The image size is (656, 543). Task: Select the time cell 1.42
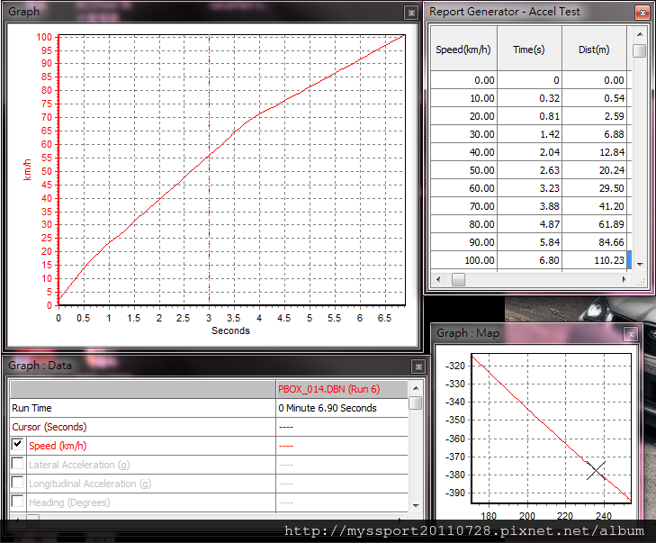529,134
